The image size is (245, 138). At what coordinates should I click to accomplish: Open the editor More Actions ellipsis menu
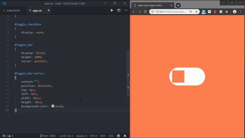[x=126, y=10]
